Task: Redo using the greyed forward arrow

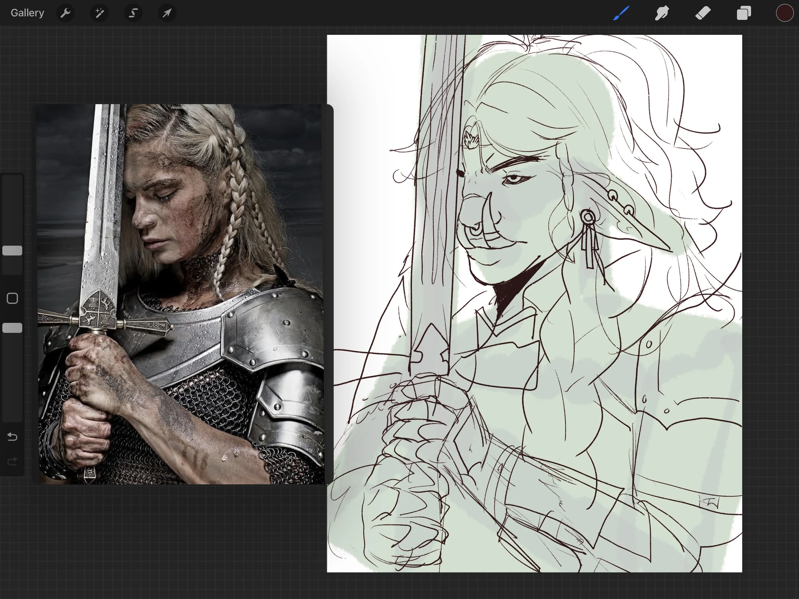Action: click(12, 461)
